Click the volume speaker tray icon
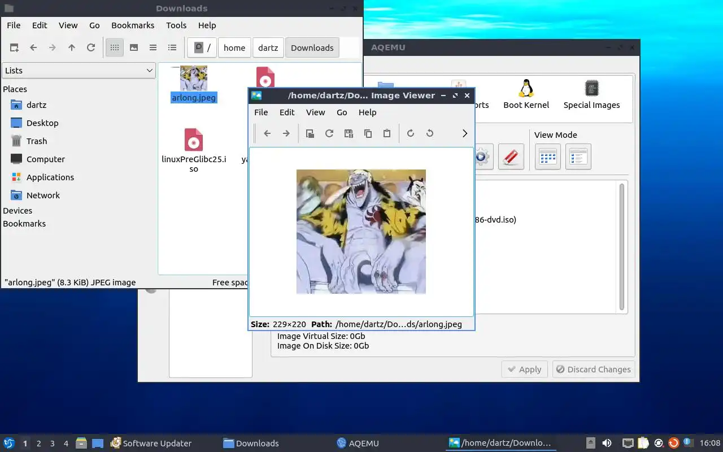723x452 pixels. (x=607, y=443)
